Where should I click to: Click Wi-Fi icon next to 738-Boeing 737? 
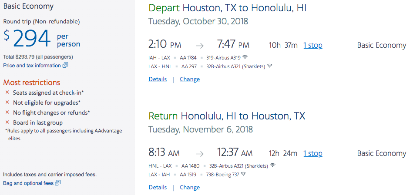tap(243, 174)
